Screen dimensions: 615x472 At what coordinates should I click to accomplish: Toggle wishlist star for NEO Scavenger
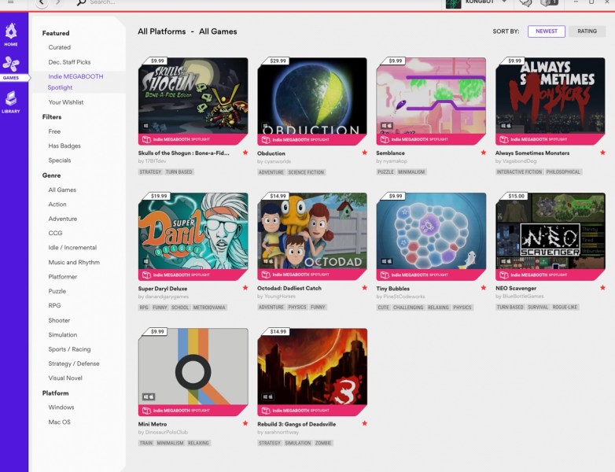(602, 288)
